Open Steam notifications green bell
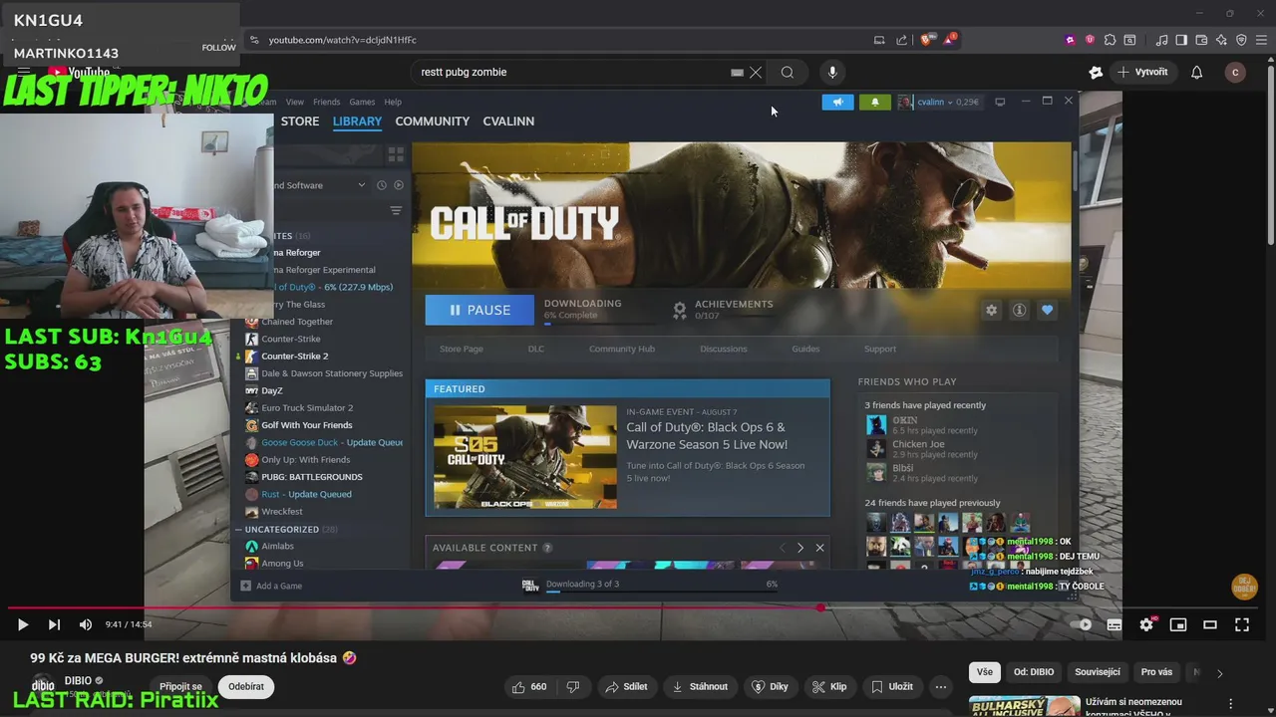The height and width of the screenshot is (717, 1276). 875,102
